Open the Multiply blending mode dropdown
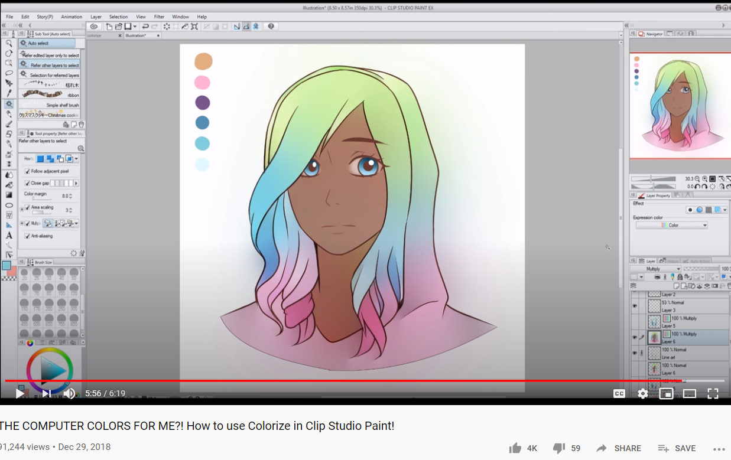 [655, 269]
